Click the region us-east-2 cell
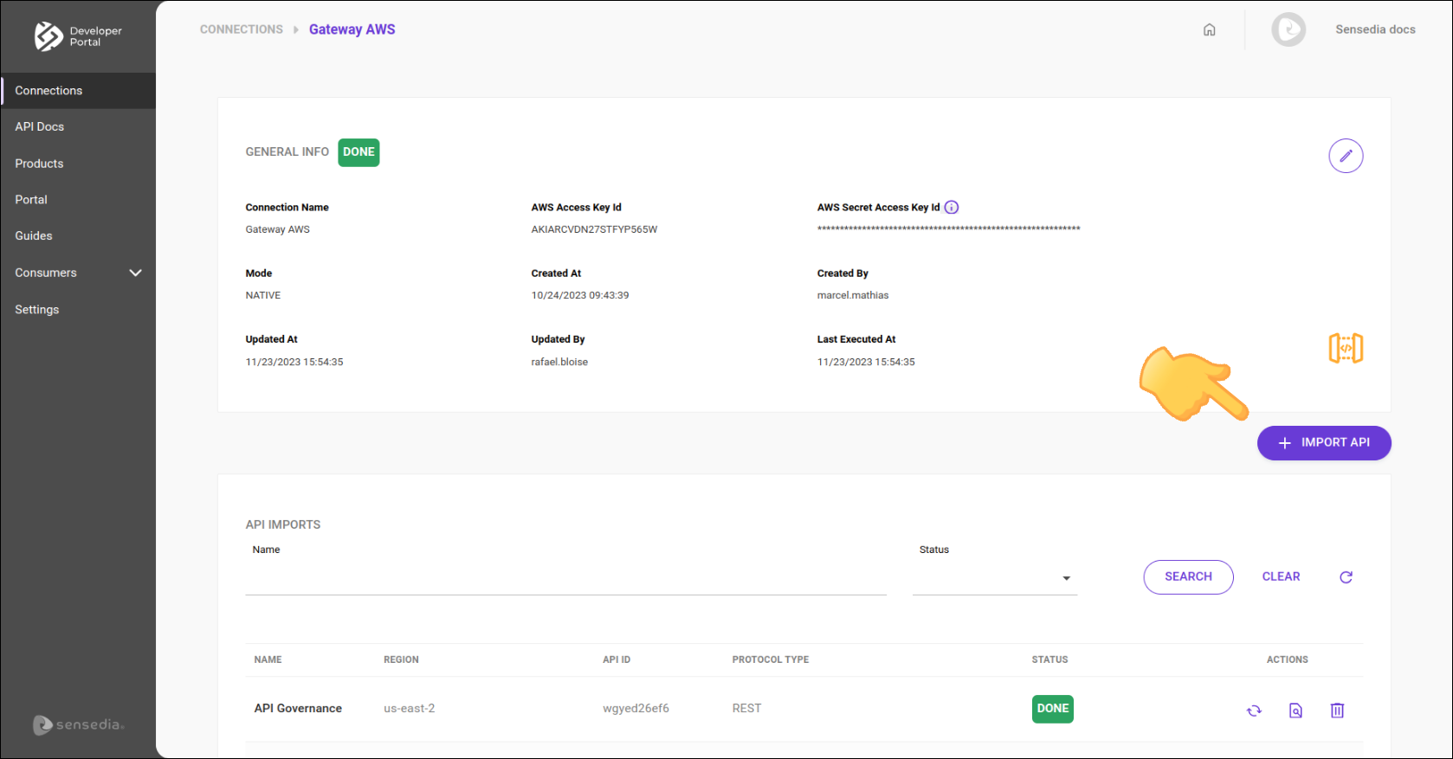The width and height of the screenshot is (1453, 759). (410, 709)
